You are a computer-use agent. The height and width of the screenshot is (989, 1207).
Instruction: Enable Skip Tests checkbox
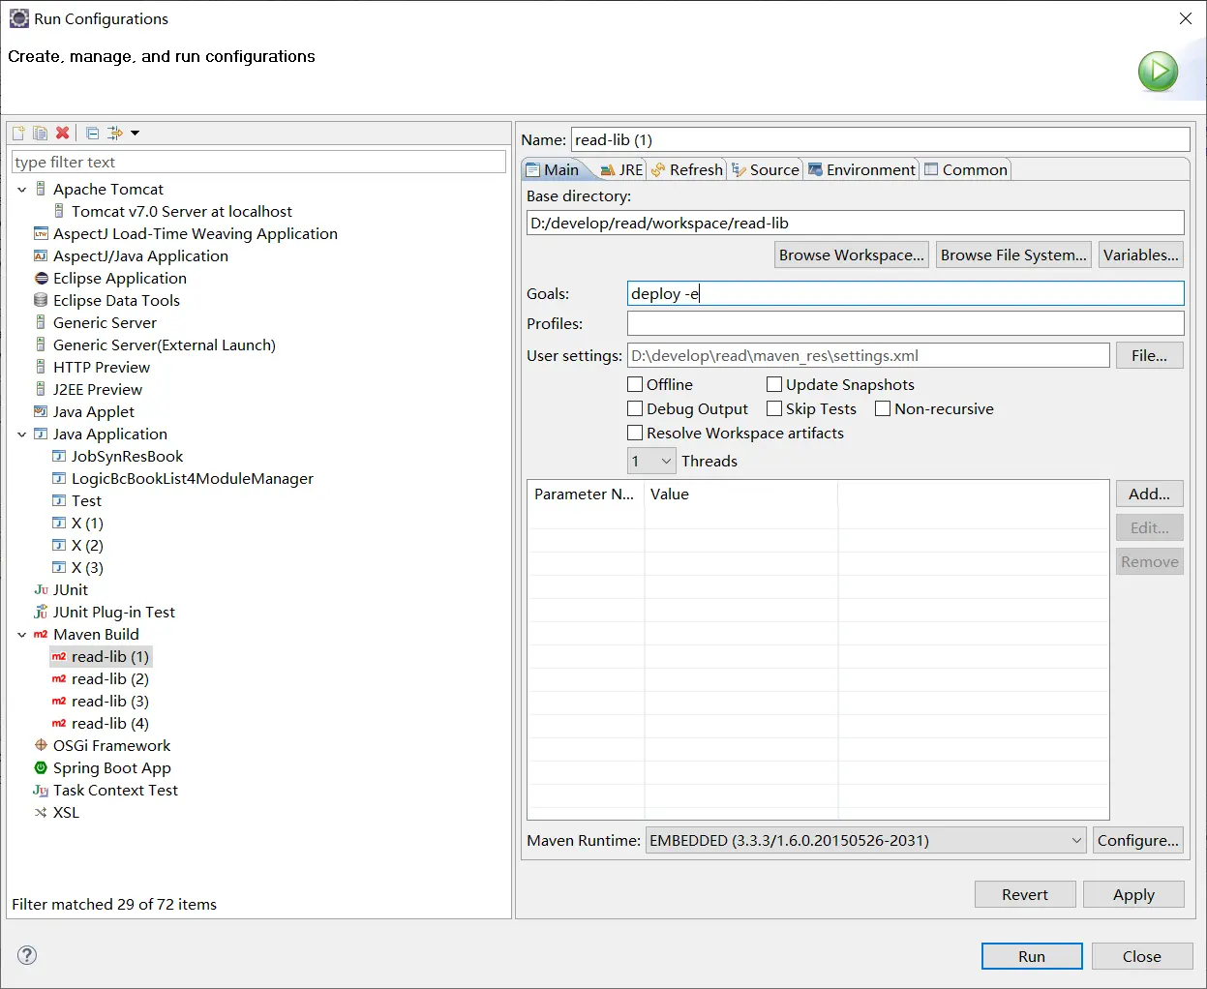(x=774, y=408)
